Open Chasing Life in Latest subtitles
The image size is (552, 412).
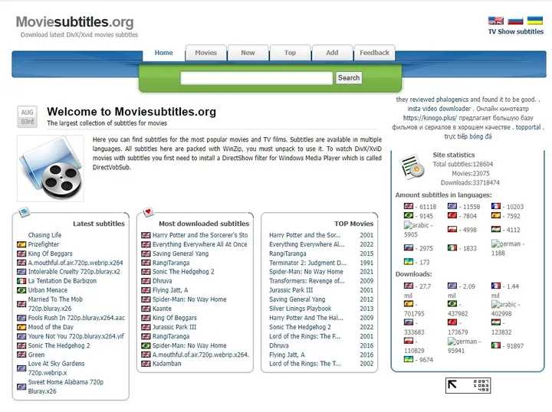44,235
